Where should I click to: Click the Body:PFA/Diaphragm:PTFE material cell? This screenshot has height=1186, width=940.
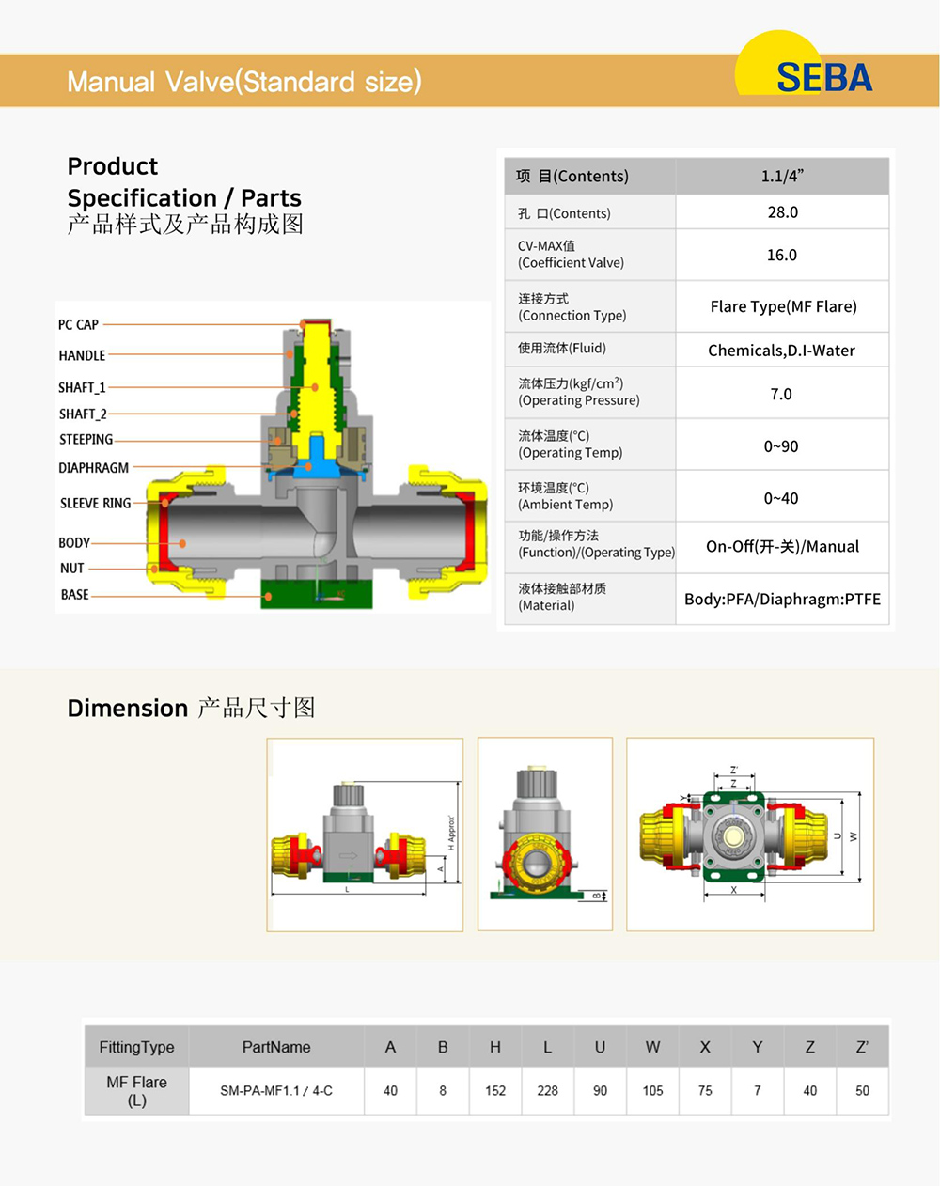[x=782, y=599]
